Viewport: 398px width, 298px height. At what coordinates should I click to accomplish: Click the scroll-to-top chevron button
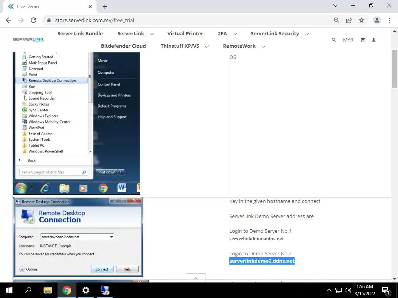tap(196, 278)
